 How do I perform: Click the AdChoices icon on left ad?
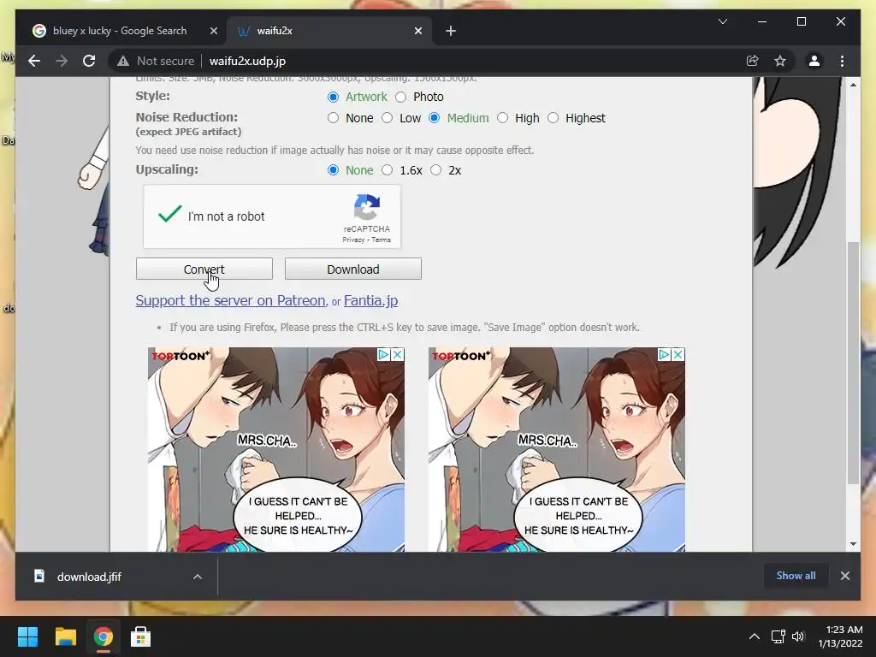383,354
